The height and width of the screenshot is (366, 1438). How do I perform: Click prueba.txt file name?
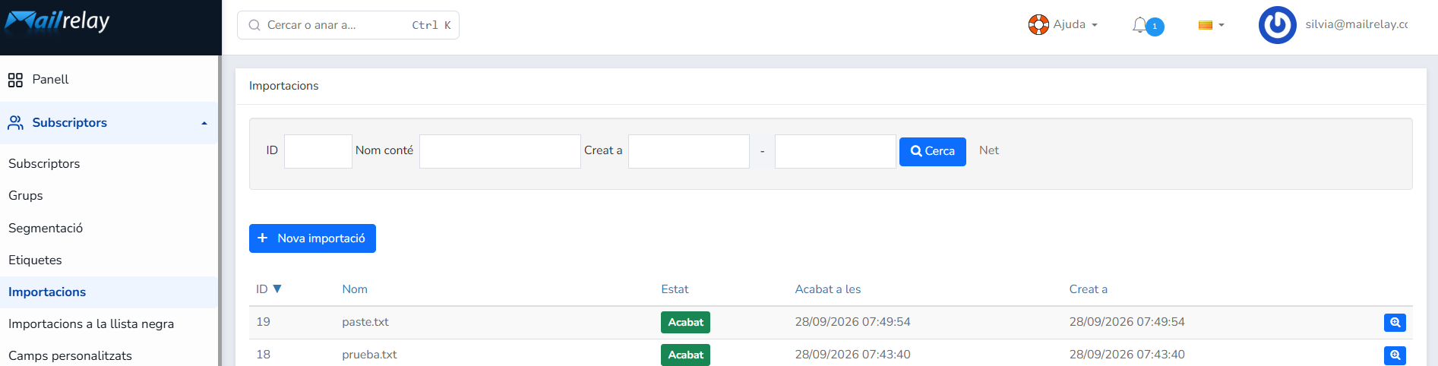pyautogui.click(x=369, y=355)
